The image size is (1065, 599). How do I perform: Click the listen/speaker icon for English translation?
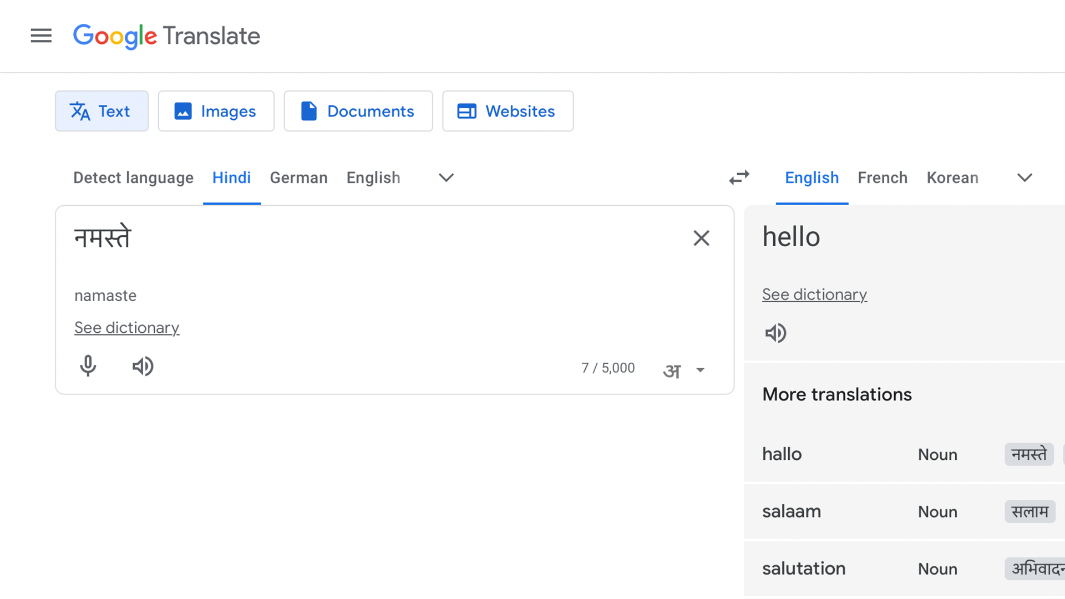(775, 333)
